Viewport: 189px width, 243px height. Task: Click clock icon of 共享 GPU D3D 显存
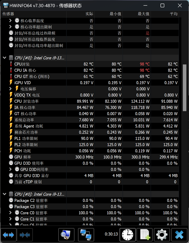tap(11, 176)
